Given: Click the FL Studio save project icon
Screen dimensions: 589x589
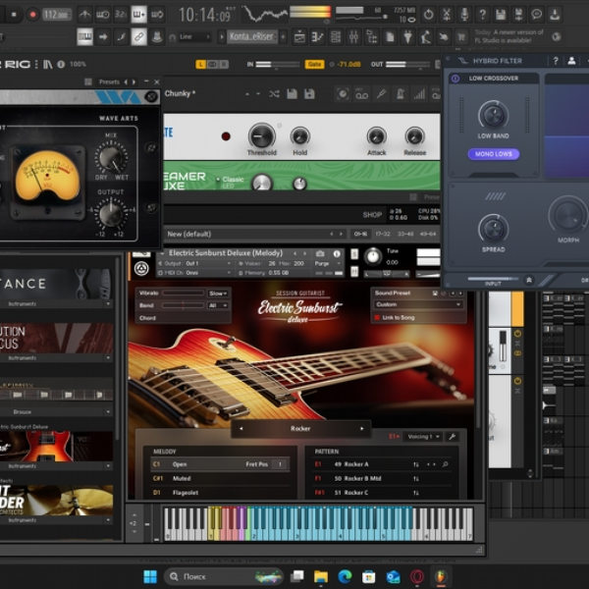Looking at the screenshot, I should click(x=501, y=15).
